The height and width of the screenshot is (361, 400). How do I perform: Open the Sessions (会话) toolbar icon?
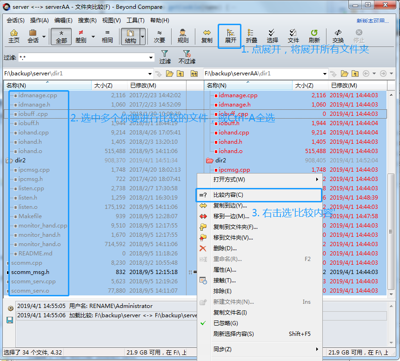33,36
